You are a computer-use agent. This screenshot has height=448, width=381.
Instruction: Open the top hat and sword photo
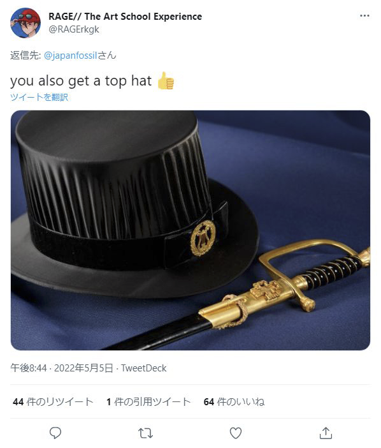click(190, 230)
